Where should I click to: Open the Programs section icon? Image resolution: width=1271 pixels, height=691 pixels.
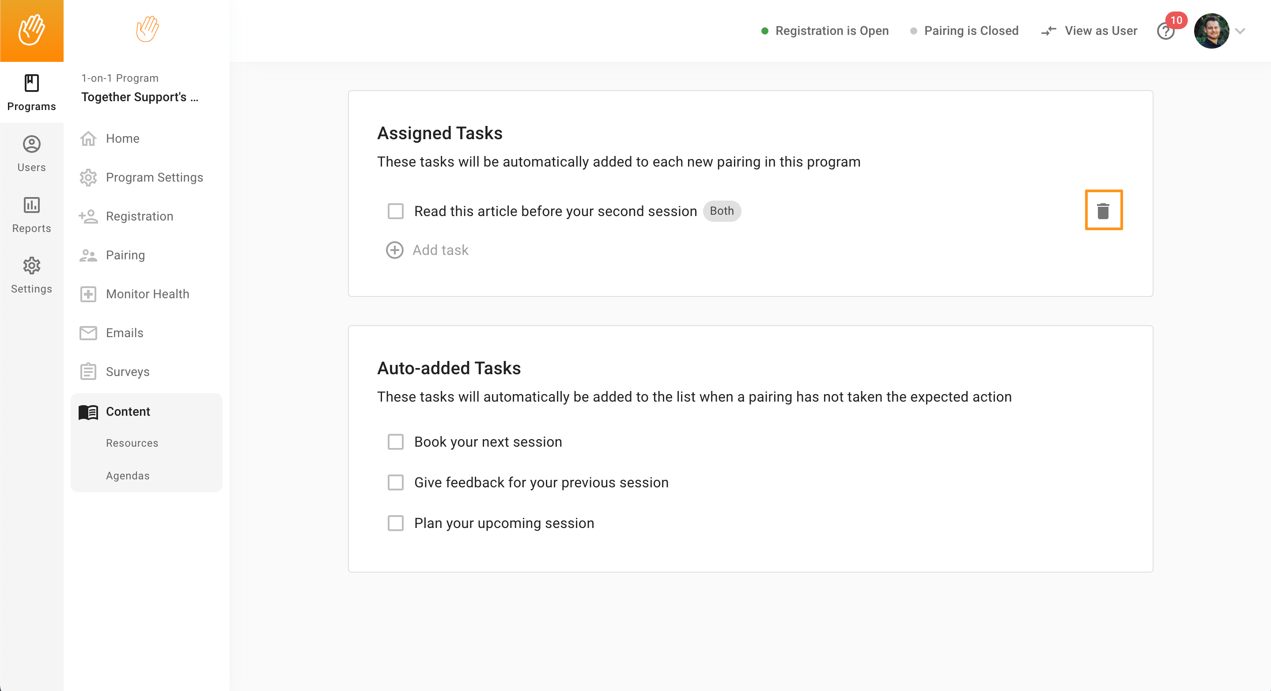pos(32,83)
